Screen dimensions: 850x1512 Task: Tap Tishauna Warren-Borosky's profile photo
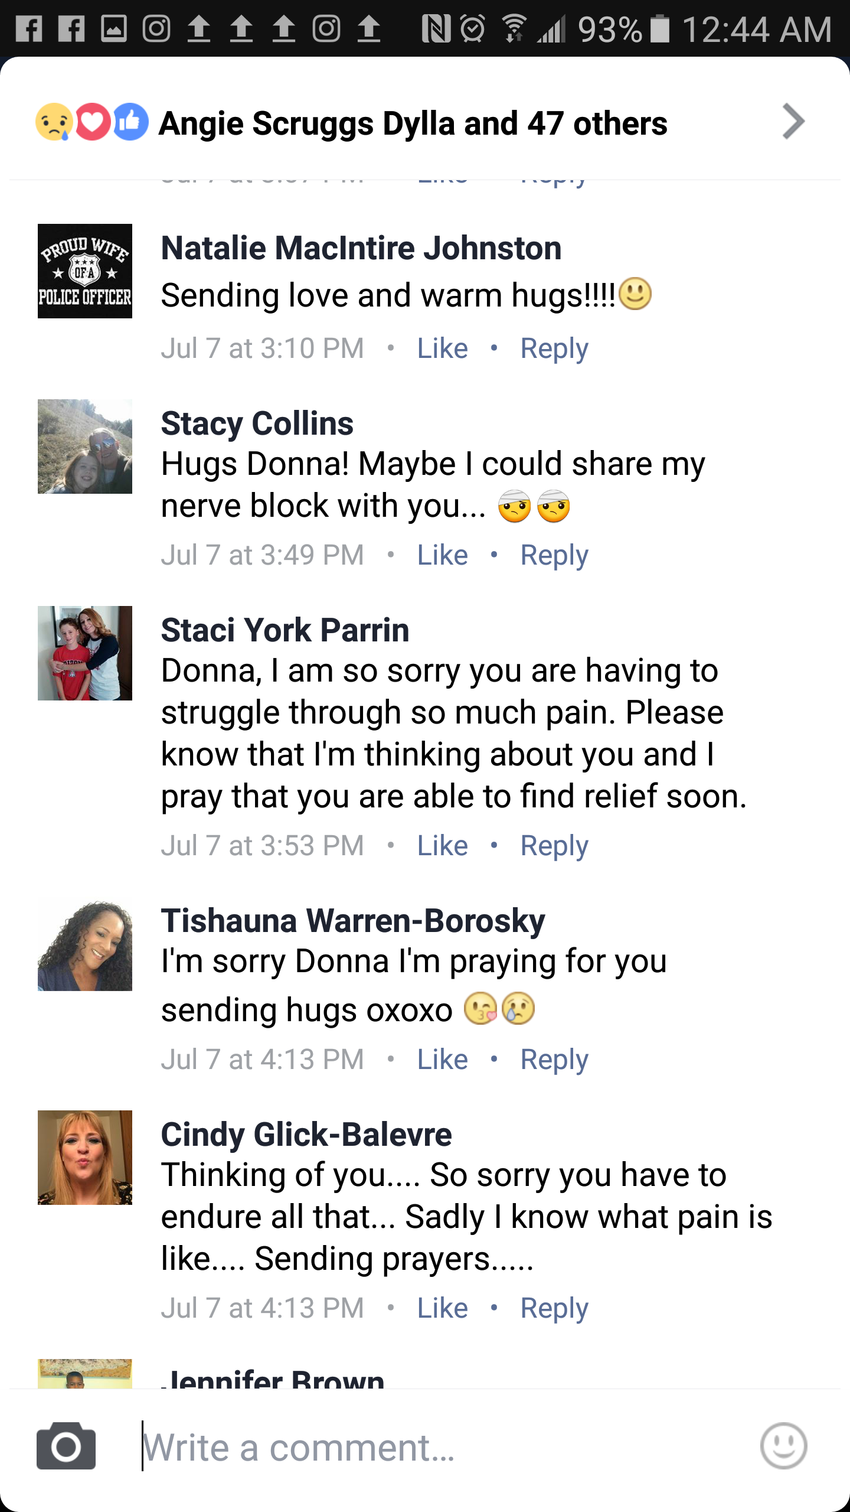85,946
